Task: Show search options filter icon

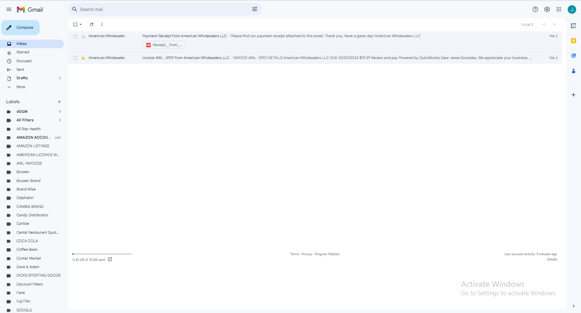Action: point(255,9)
